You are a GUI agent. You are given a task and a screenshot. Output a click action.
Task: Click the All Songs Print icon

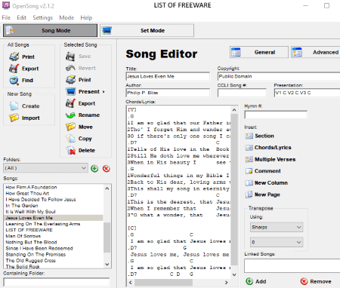(14, 57)
